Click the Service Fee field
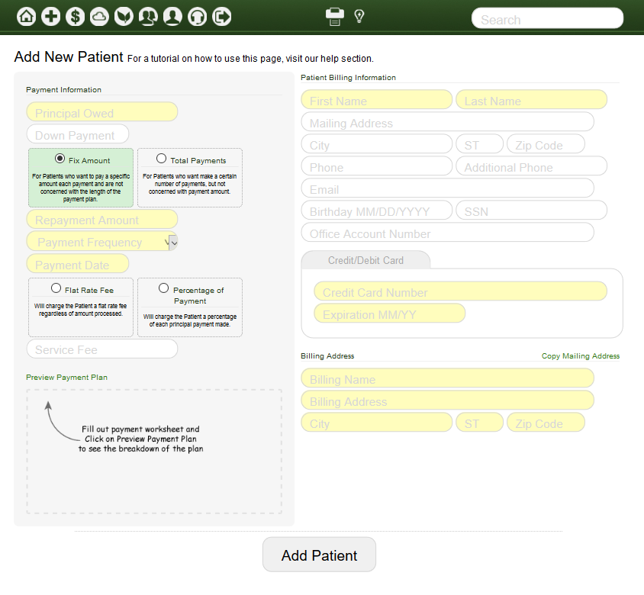The image size is (644, 595). pos(102,349)
